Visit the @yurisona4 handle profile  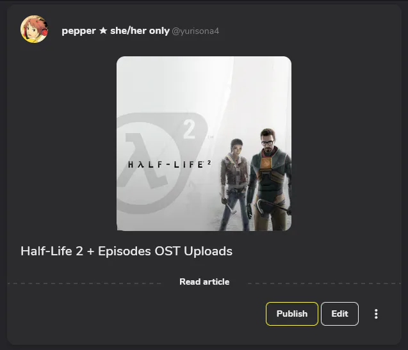(x=195, y=31)
